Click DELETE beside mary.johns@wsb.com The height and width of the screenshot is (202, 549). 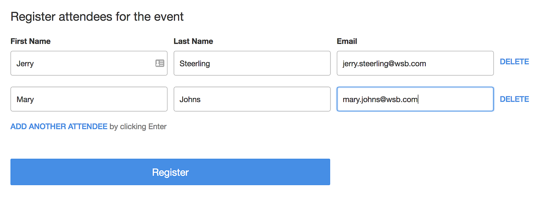pyautogui.click(x=514, y=99)
